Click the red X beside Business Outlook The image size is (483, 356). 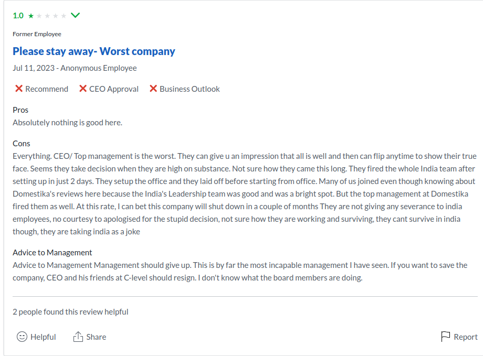153,89
